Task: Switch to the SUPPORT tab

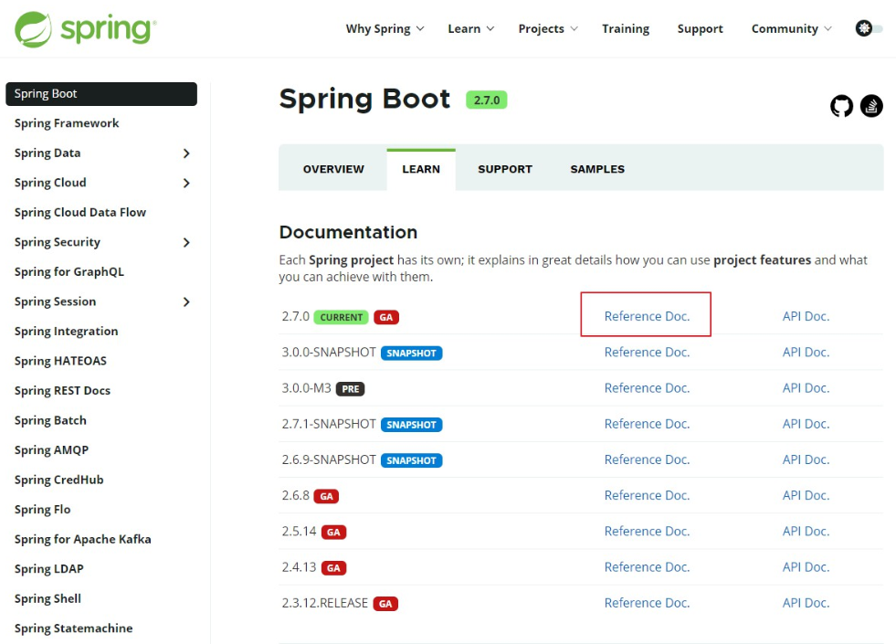Action: click(x=505, y=169)
